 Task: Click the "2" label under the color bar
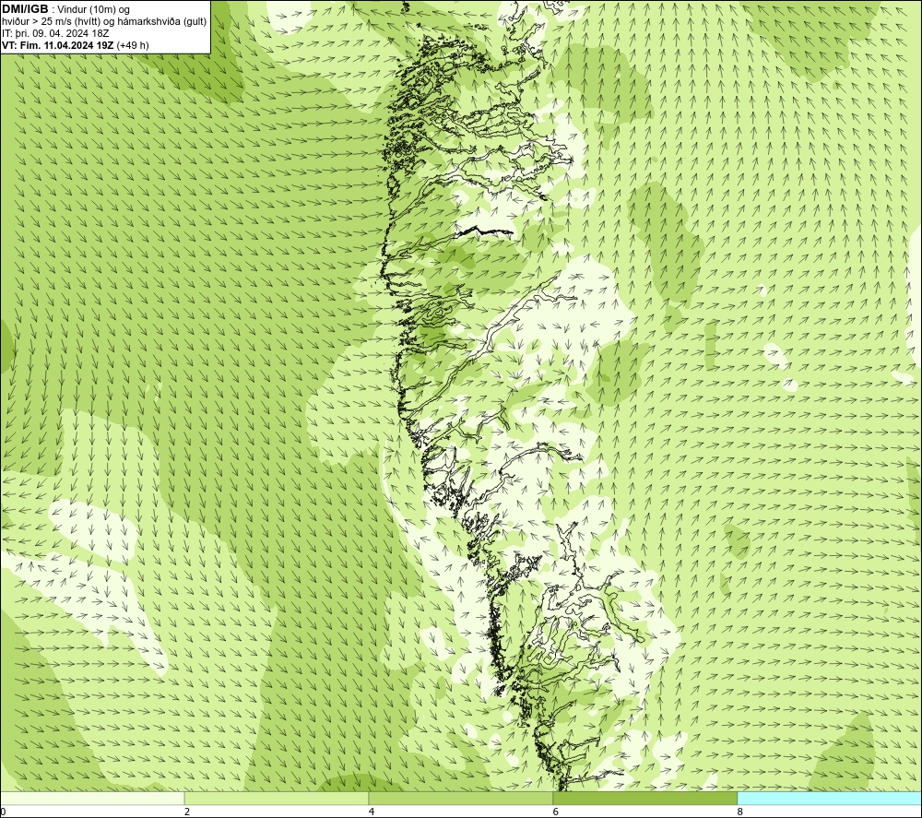coord(187,812)
